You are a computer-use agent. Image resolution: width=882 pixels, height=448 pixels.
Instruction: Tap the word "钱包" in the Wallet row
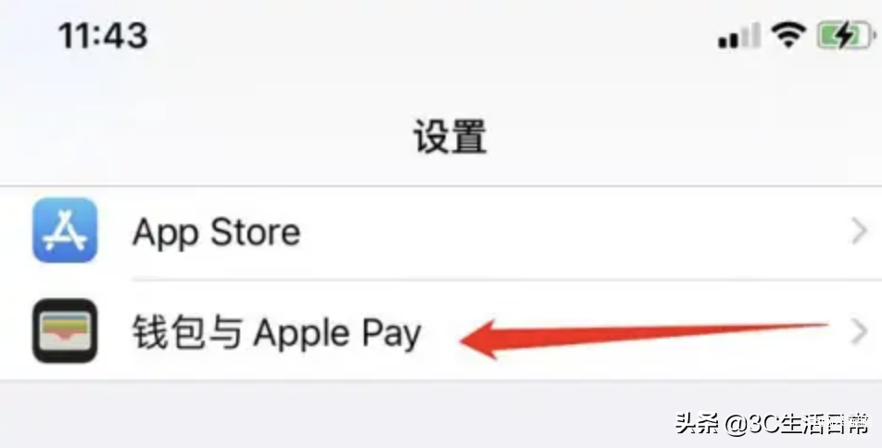click(x=170, y=332)
